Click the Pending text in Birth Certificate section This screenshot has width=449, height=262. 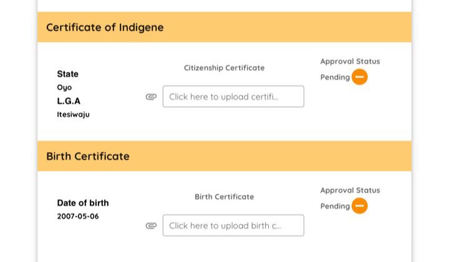pyautogui.click(x=335, y=206)
